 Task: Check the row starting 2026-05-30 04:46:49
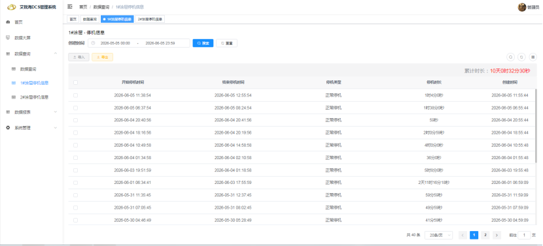pos(75,220)
